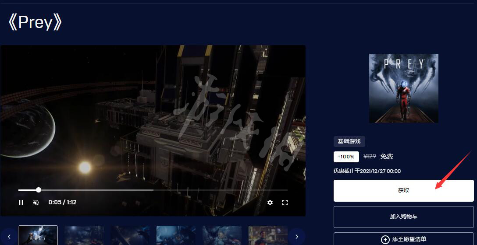Screen dimensions: 477x245
Task: Pause the Prey trailer video
Action: 21,203
